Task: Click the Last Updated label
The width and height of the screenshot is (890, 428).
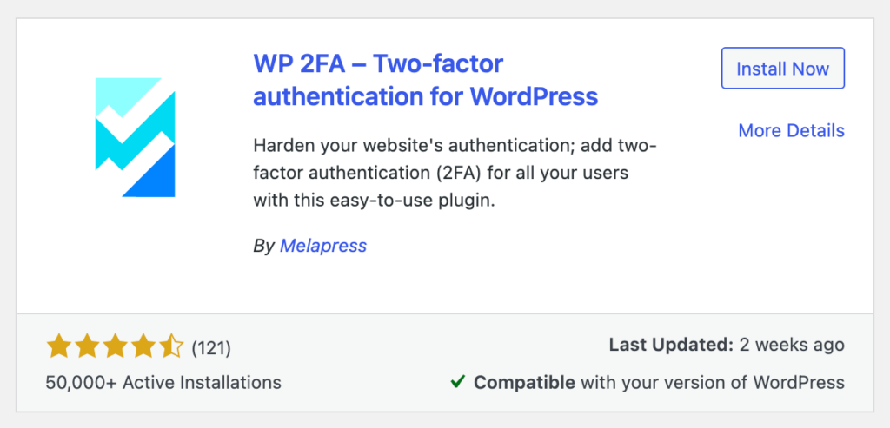Action: click(672, 346)
